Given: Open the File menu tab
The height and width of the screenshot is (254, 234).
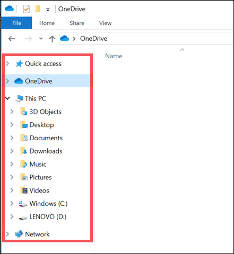Looking at the screenshot, I should pos(16,23).
